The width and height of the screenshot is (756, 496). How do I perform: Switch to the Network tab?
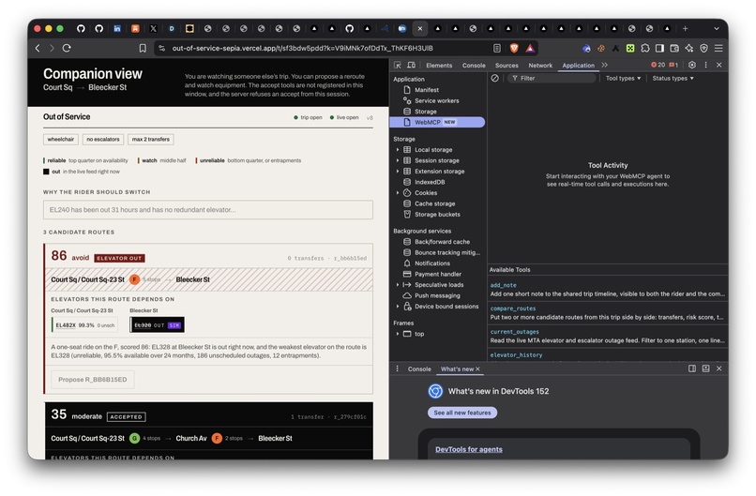point(540,65)
